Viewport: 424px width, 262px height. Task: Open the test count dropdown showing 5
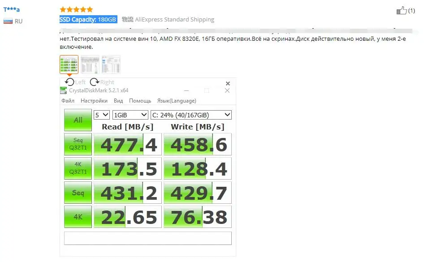click(102, 115)
